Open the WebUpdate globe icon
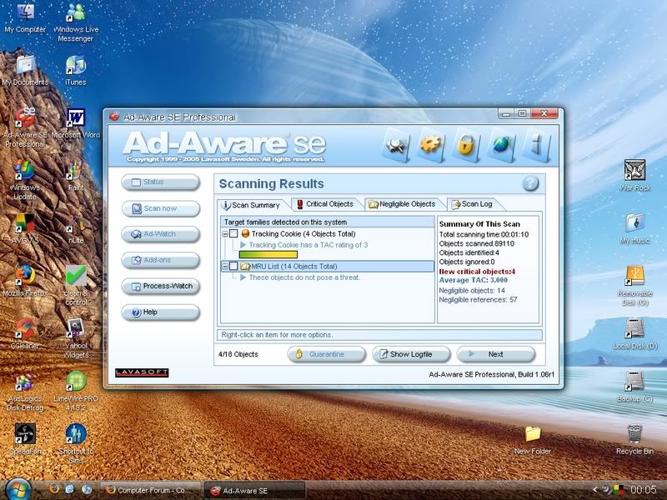667x500 pixels. 502,146
